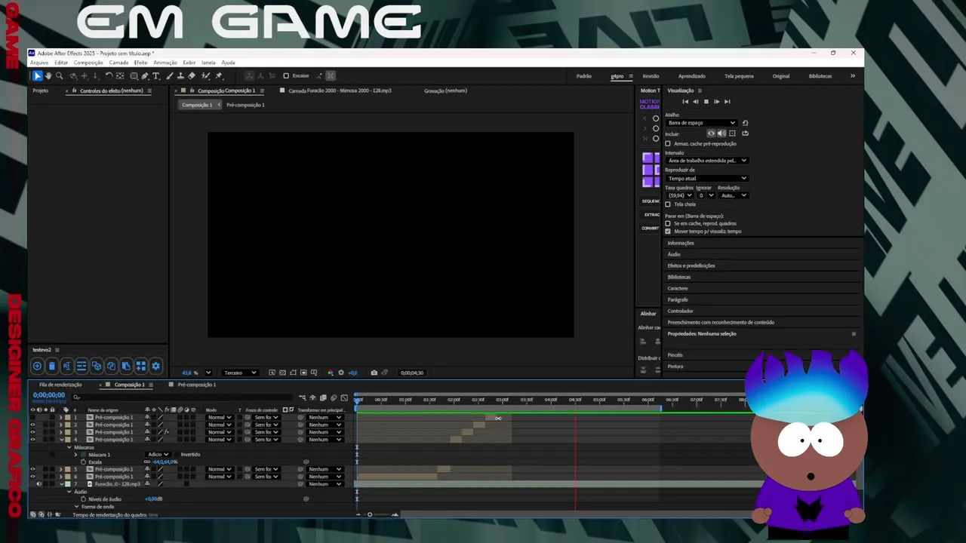Select the Rotation tool

click(109, 75)
